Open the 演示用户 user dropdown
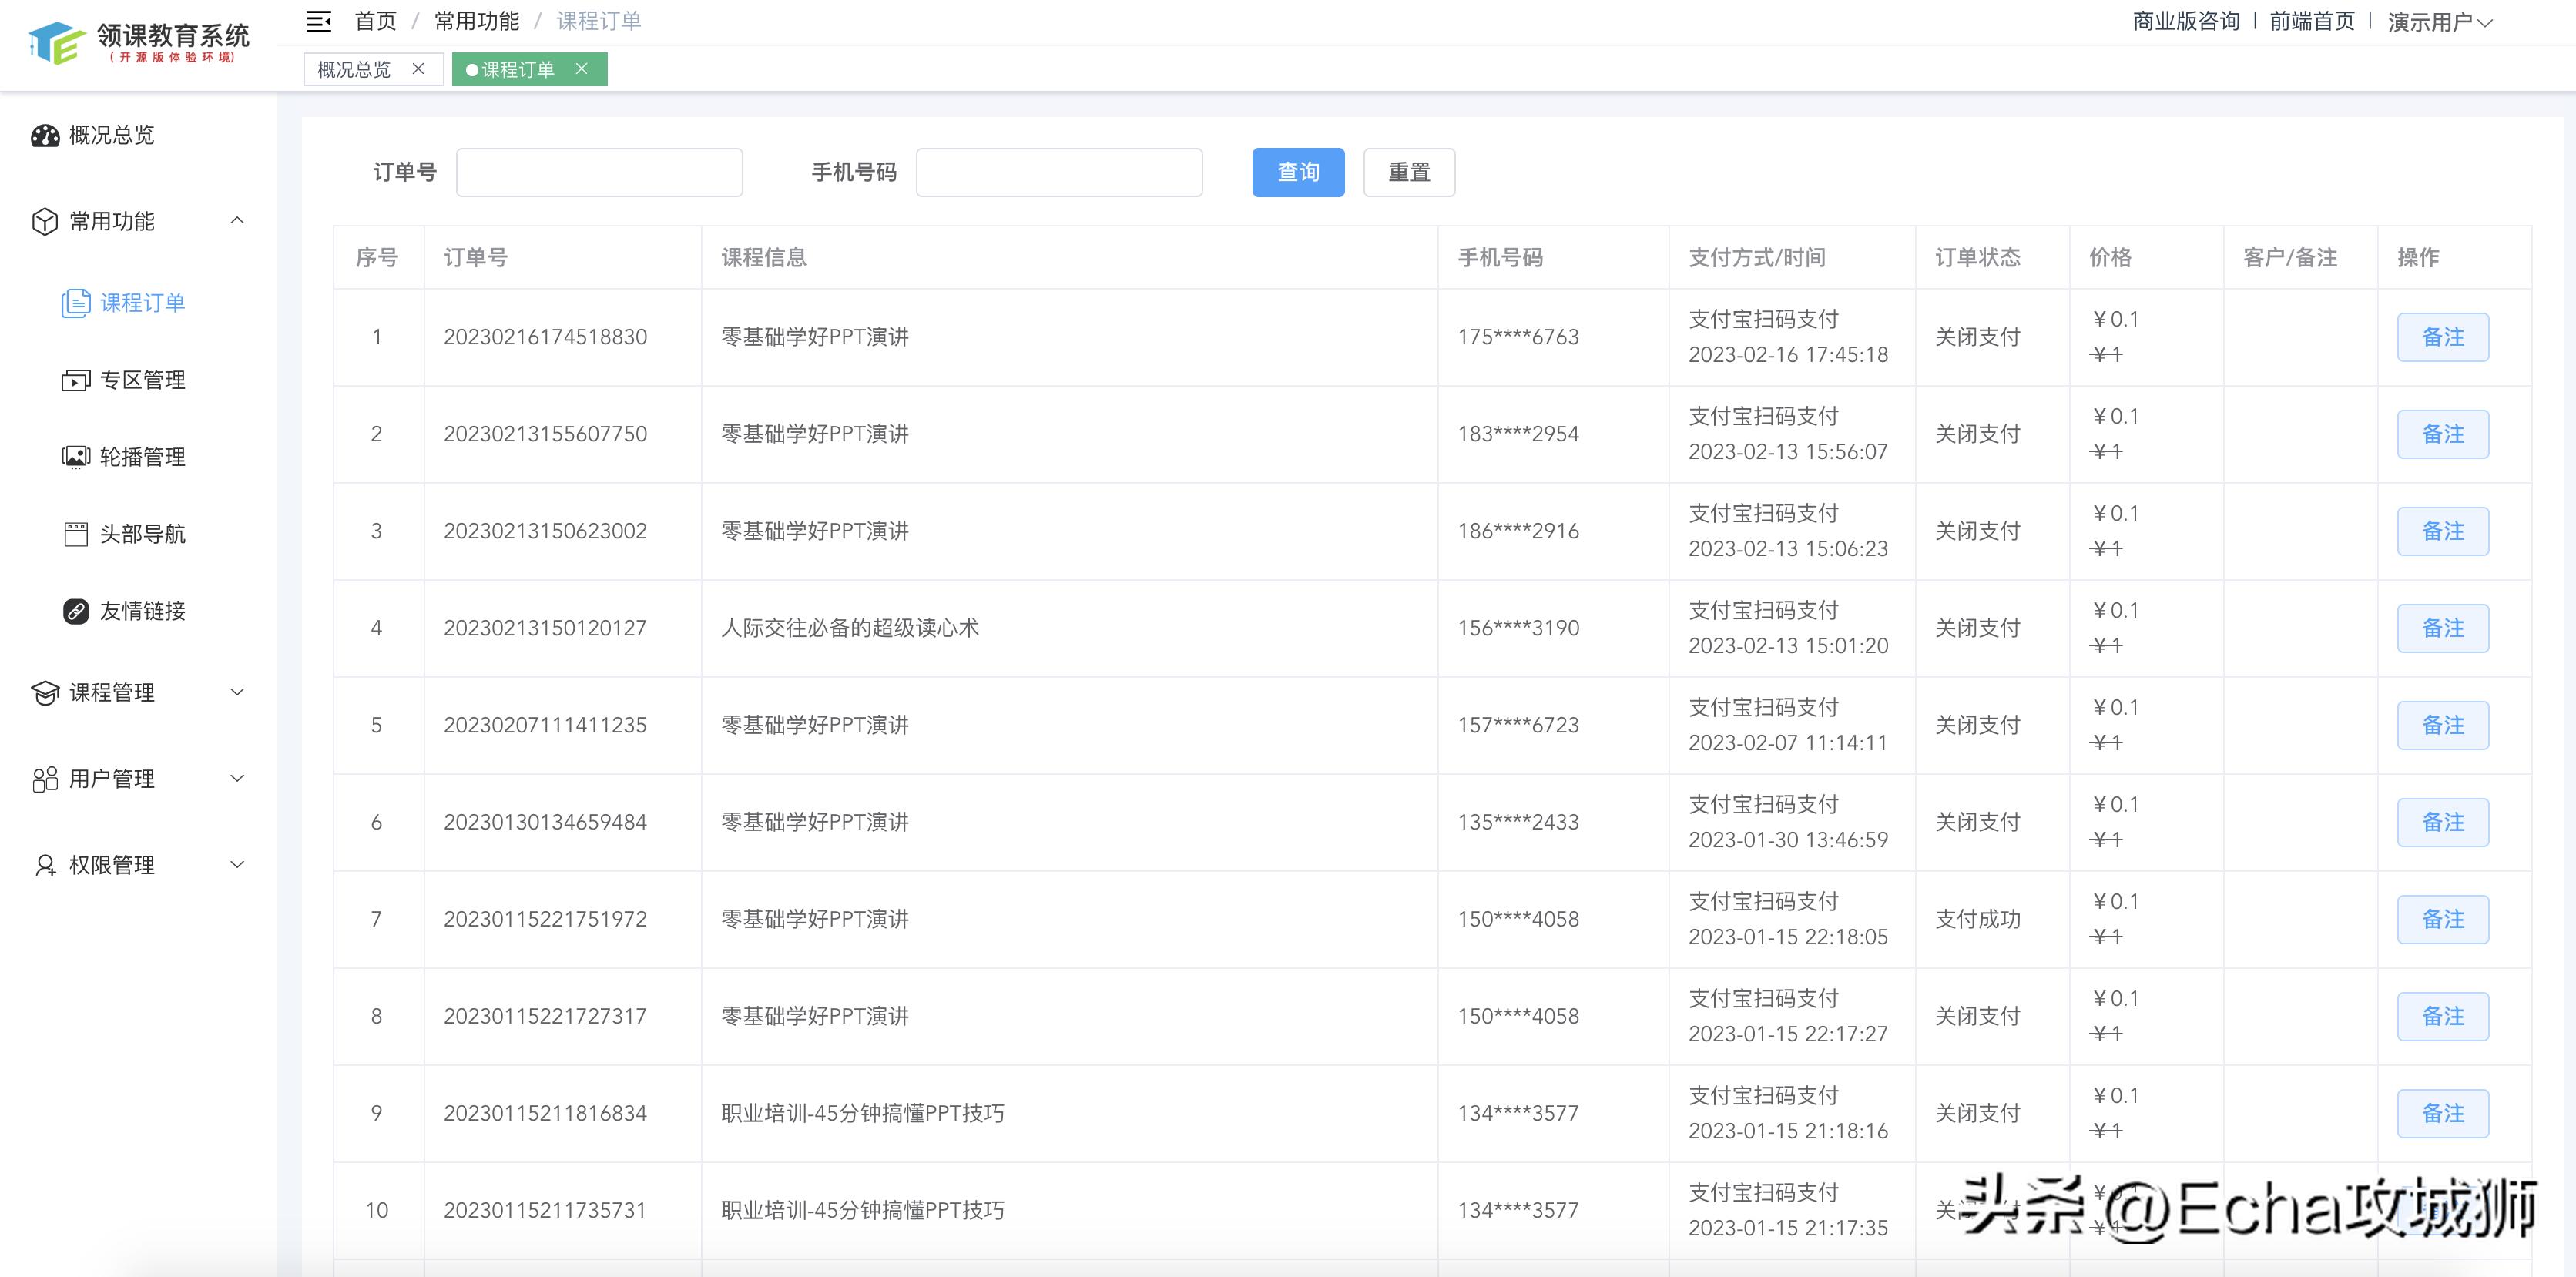The image size is (2576, 1277). point(2438,21)
